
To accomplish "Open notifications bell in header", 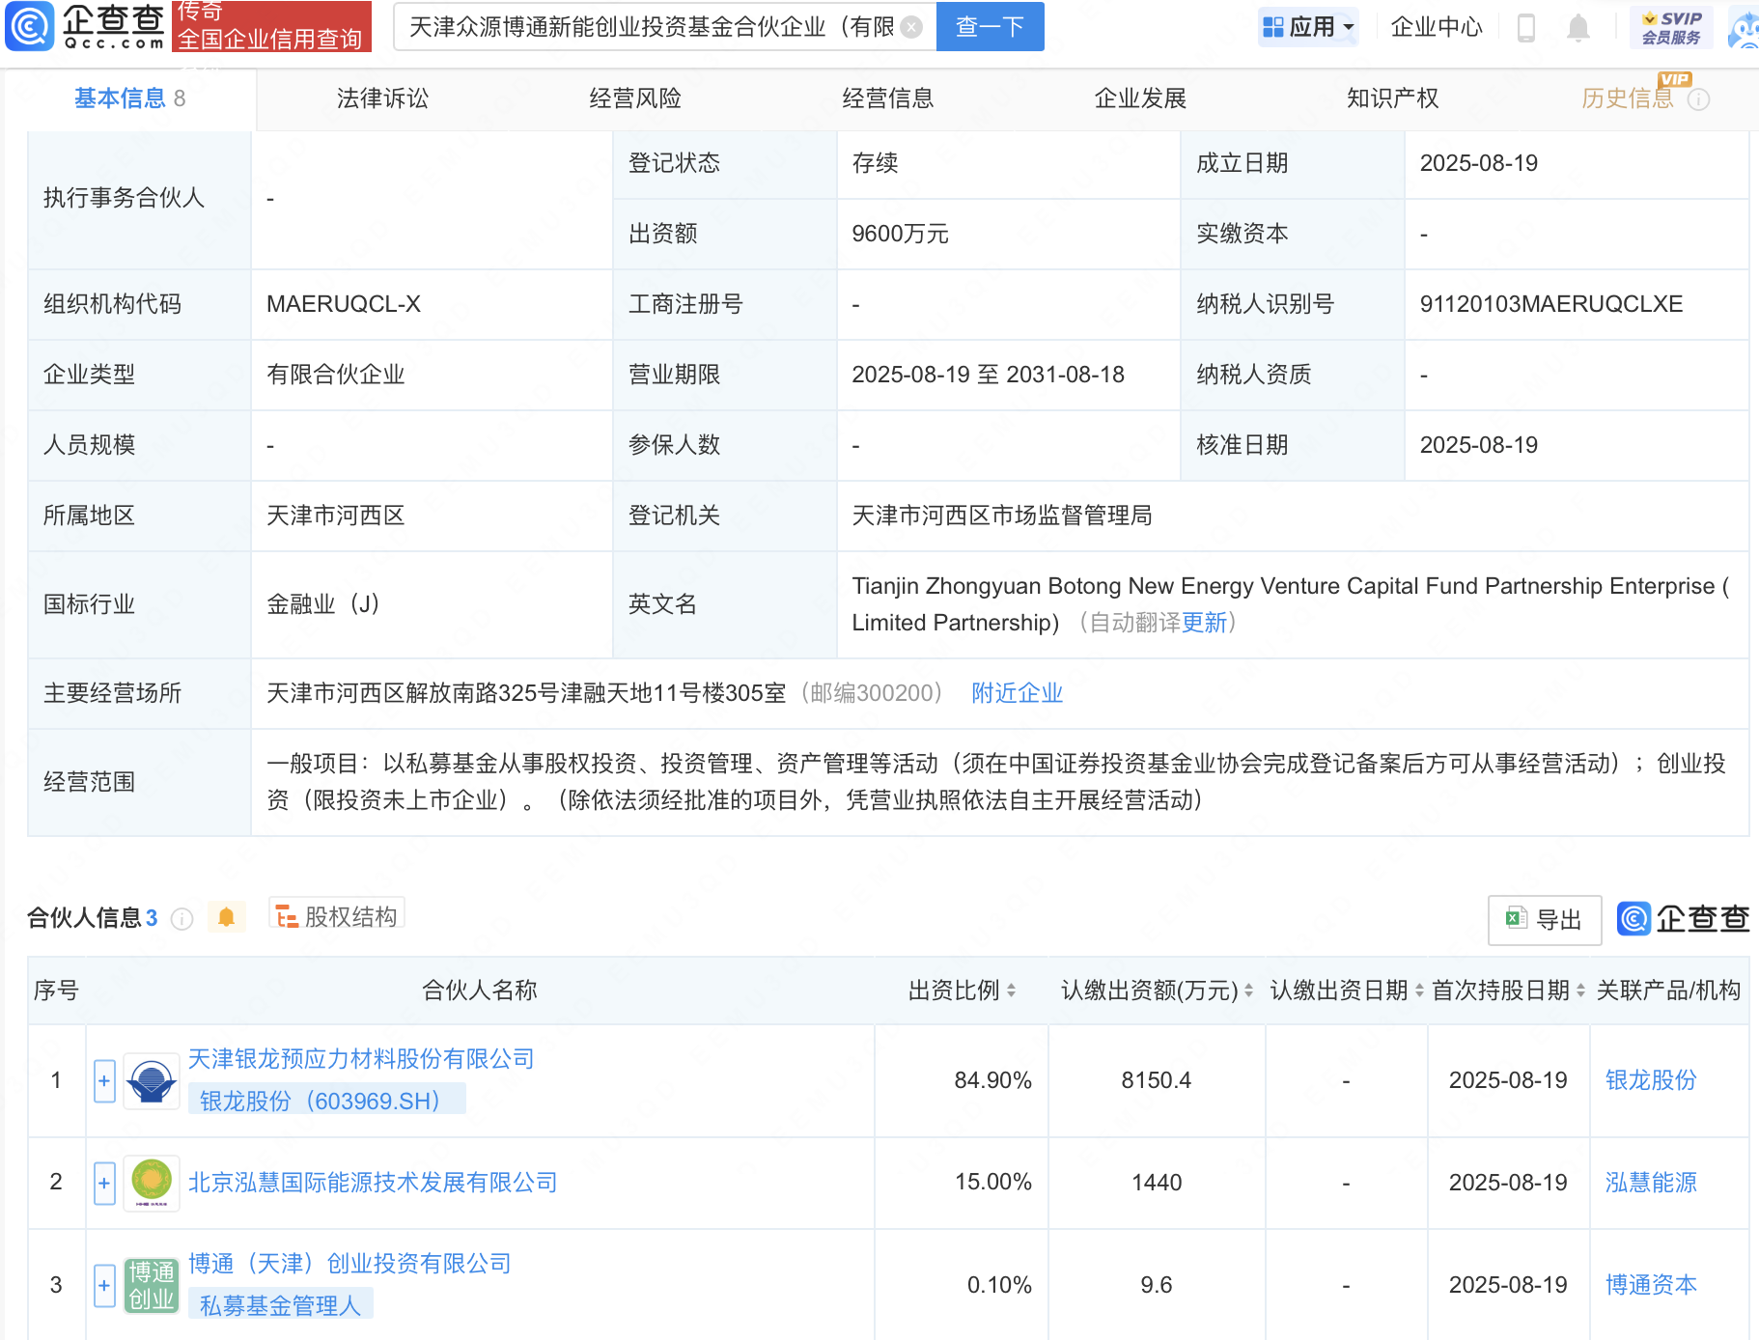I will (x=1578, y=27).
